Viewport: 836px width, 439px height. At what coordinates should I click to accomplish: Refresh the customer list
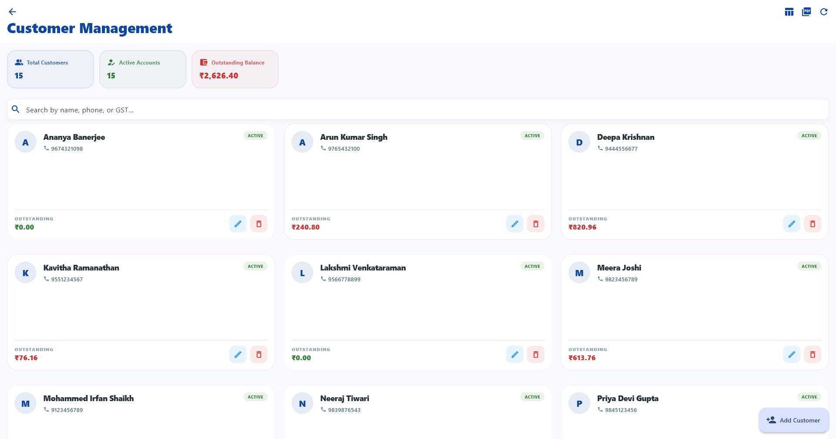coord(824,12)
